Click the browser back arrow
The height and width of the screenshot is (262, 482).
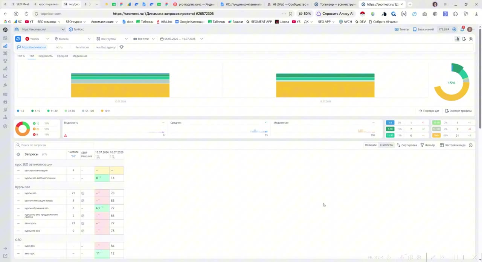(5, 14)
